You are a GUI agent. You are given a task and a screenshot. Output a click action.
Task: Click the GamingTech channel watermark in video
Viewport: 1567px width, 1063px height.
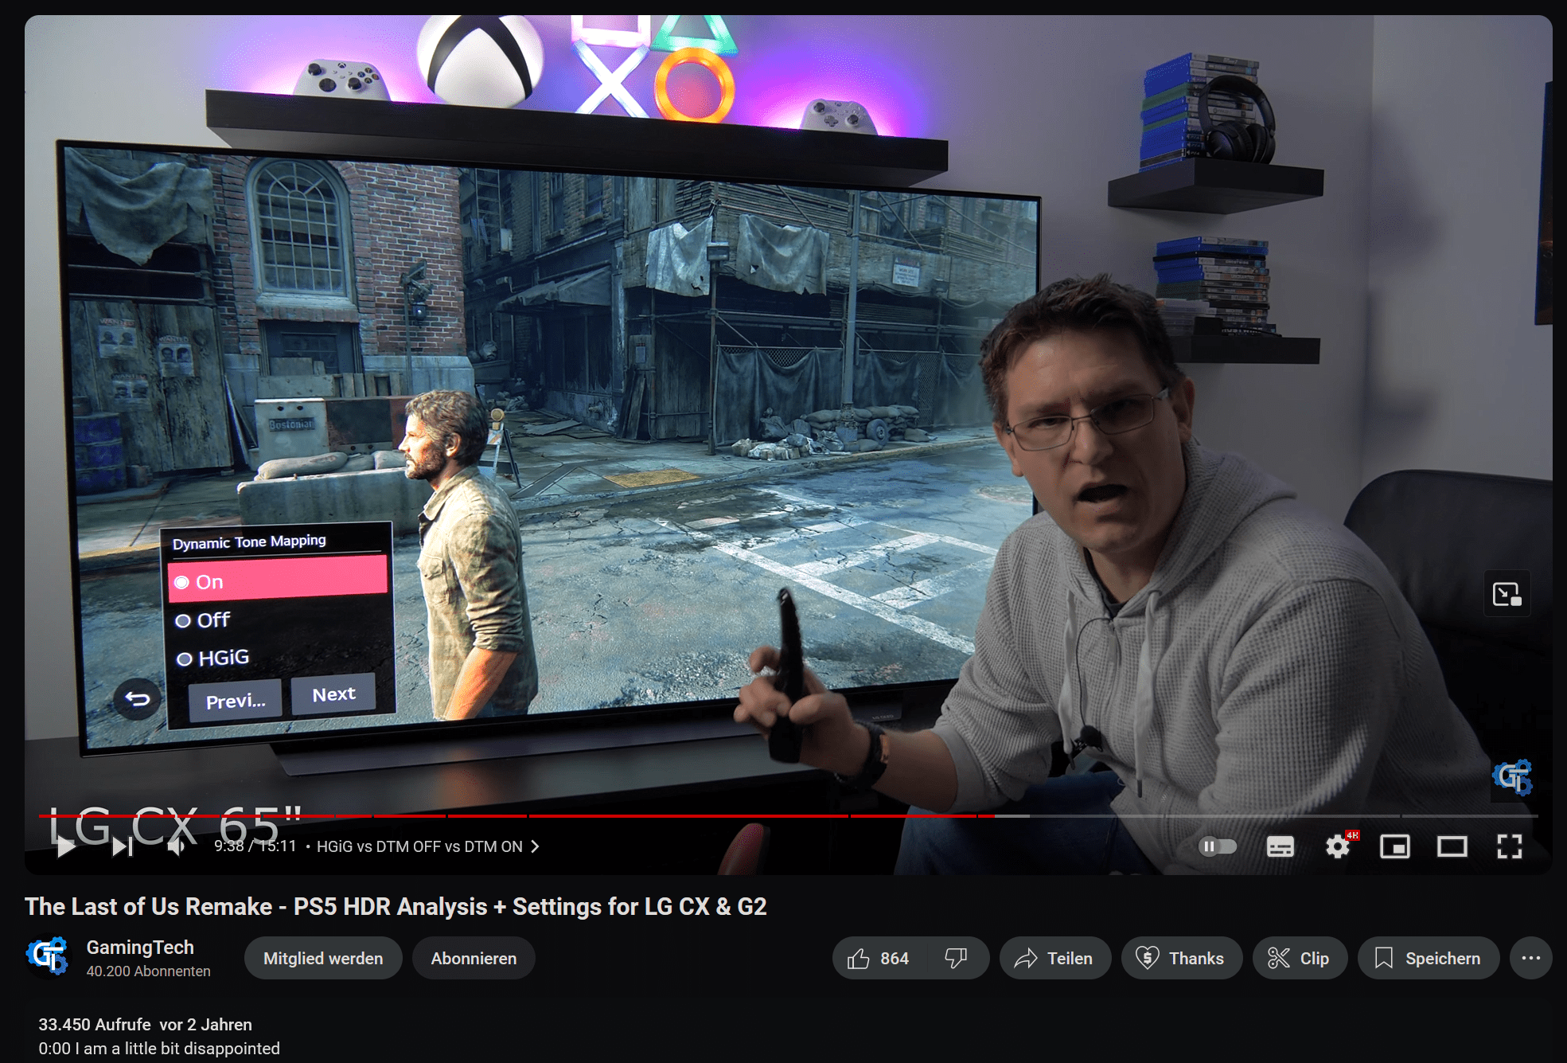tap(1512, 776)
